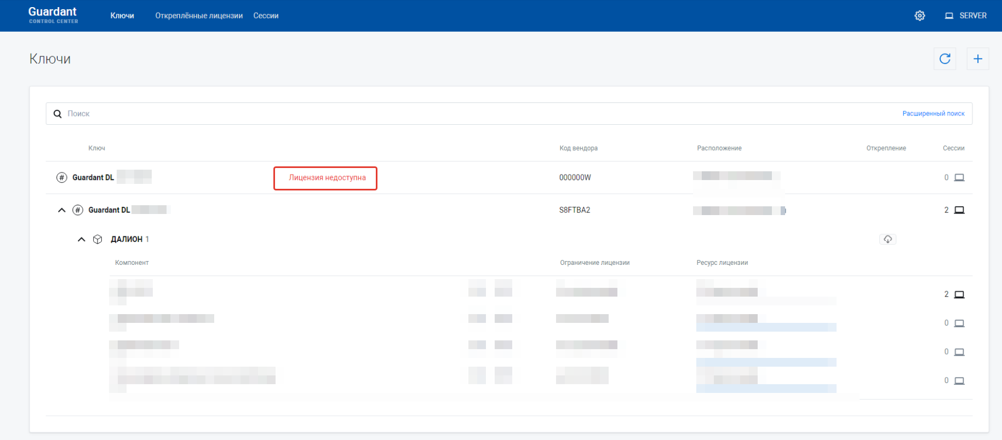Click the SERVER label in header
This screenshot has width=1002, height=440.
973,16
